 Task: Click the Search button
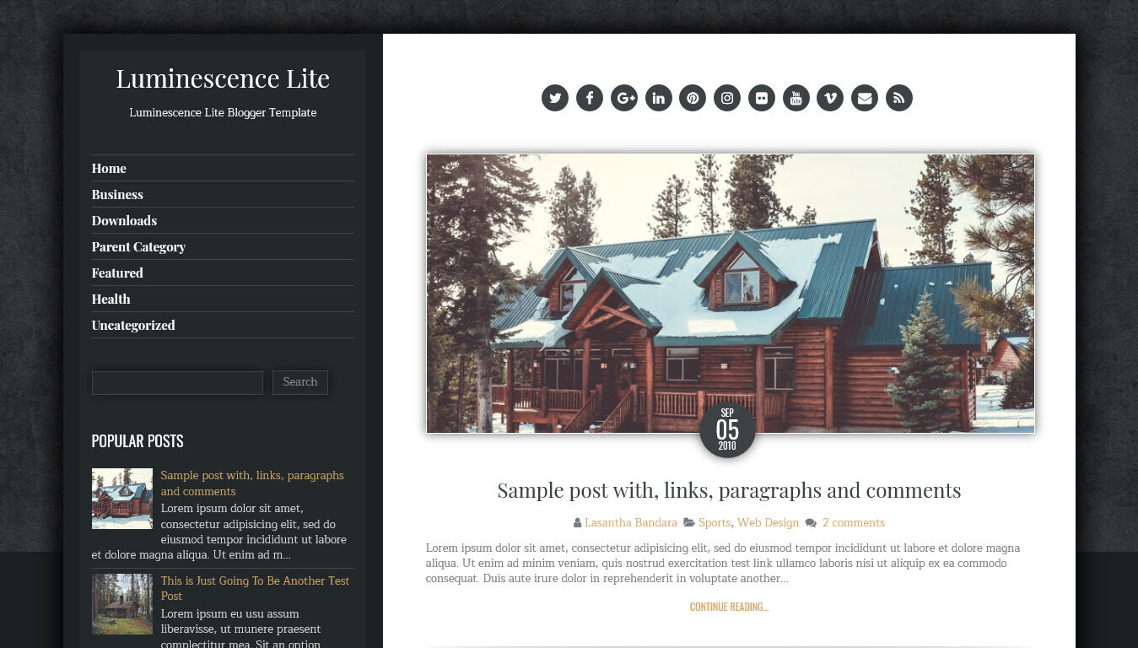tap(300, 382)
